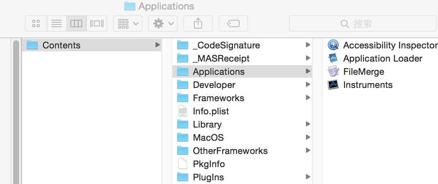
Task: Select the Info.plist file
Action: [x=242, y=111]
